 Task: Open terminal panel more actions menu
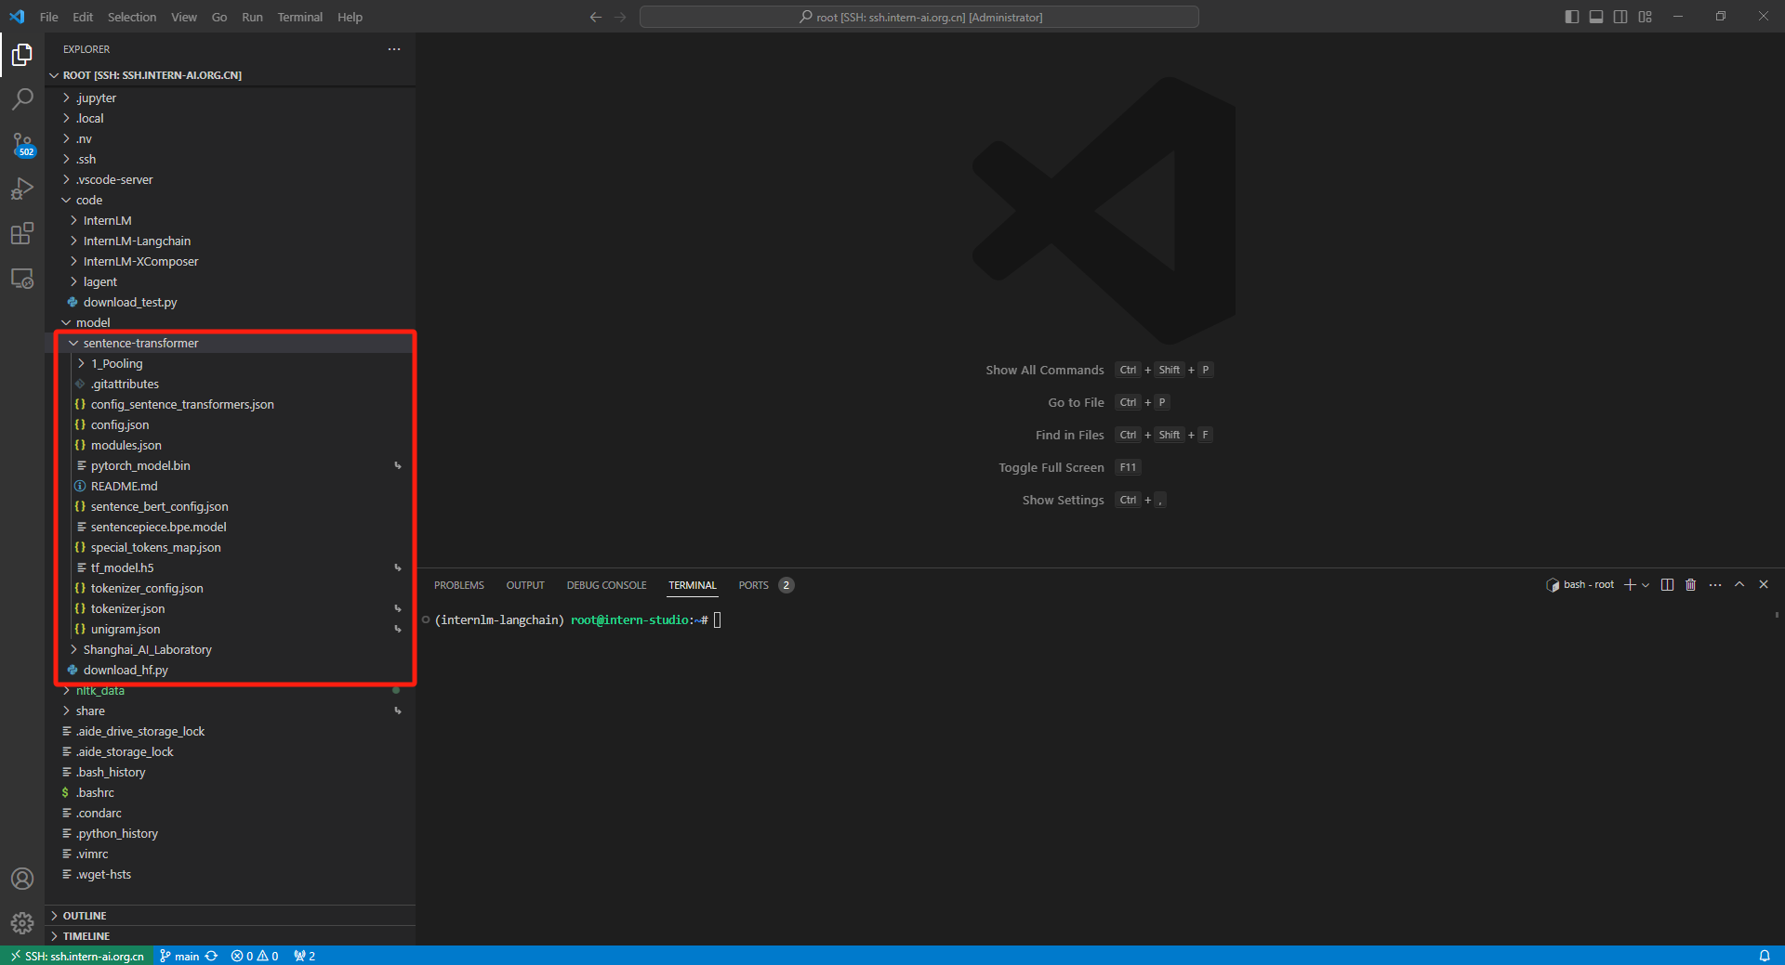coord(1715,584)
